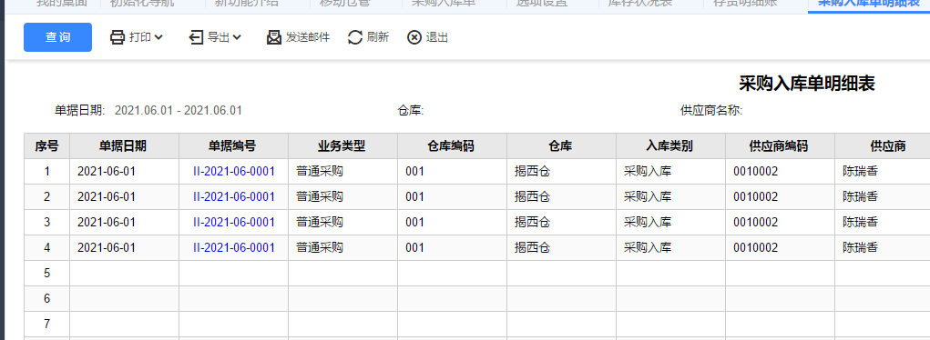Select 揭西仓 cell in row 3

coord(561,223)
